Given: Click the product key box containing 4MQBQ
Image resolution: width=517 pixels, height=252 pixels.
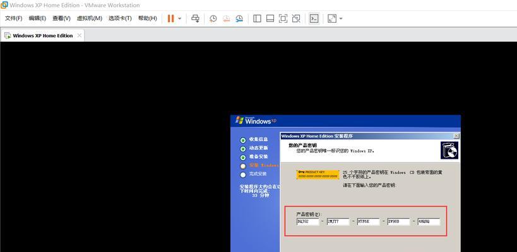Looking at the screenshot, I should tap(429, 221).
